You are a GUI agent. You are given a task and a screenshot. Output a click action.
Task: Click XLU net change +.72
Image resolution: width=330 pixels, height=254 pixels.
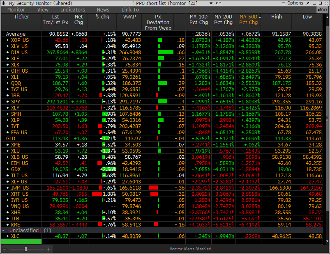(82, 151)
